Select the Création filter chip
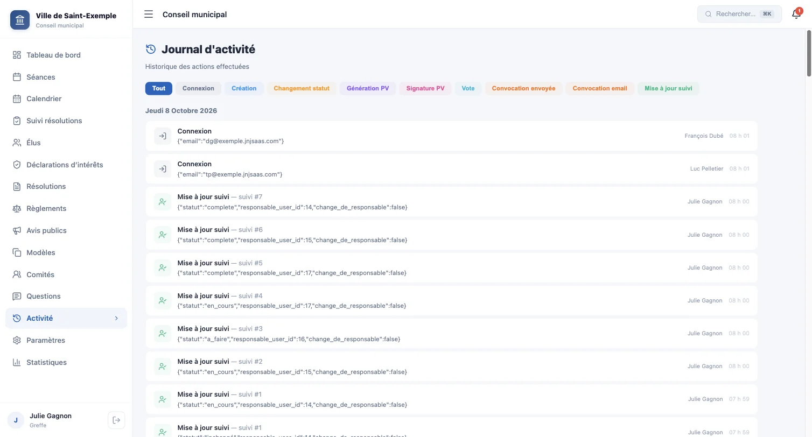Screen dimensions: 812x437 click(x=244, y=88)
